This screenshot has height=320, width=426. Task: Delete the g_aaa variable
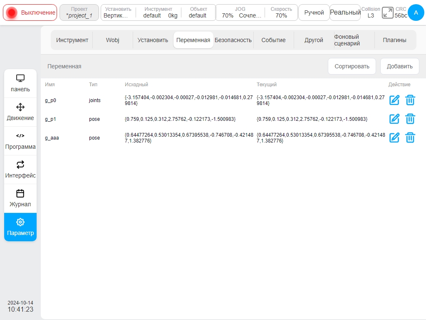pos(410,137)
